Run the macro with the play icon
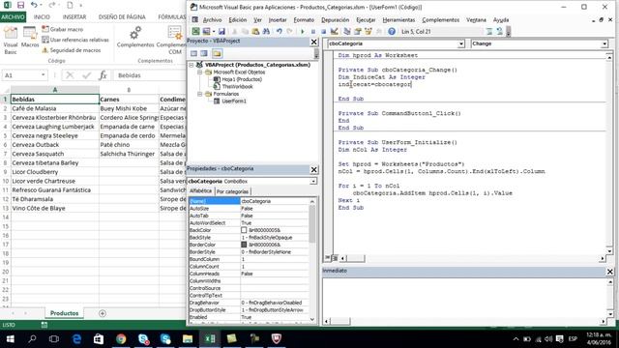619x348 pixels. click(303, 32)
